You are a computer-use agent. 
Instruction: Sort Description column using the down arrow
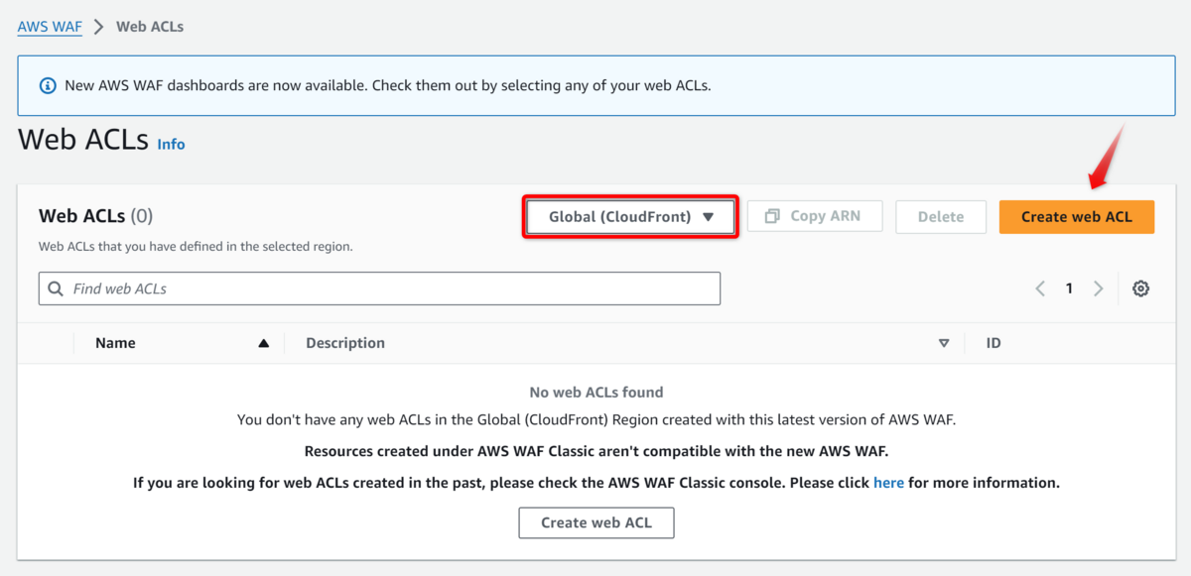(944, 343)
